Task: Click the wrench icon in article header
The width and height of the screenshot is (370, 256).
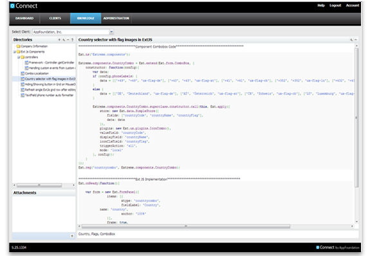Action: coord(351,40)
